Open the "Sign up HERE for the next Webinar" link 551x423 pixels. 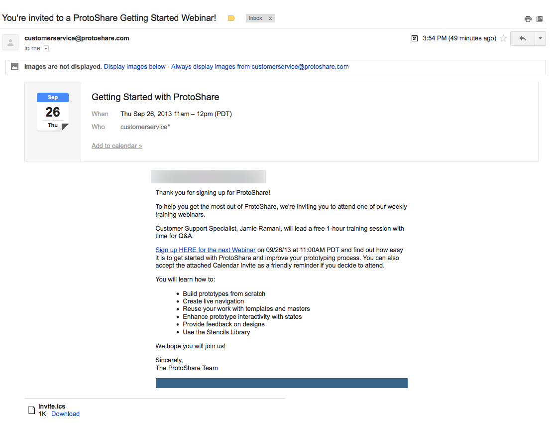206,250
